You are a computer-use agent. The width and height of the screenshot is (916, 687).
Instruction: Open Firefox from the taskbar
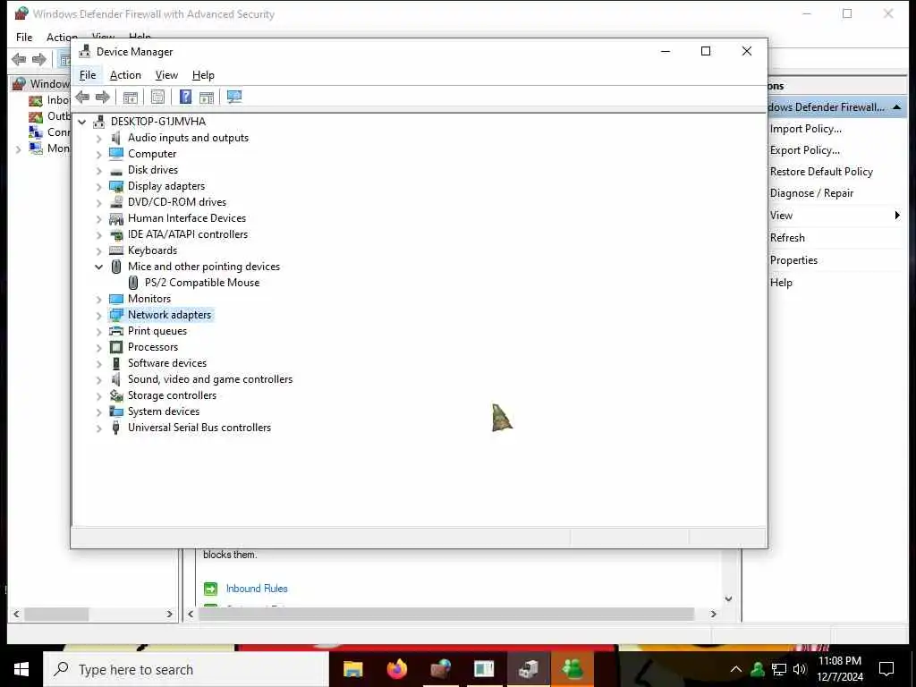click(396, 669)
